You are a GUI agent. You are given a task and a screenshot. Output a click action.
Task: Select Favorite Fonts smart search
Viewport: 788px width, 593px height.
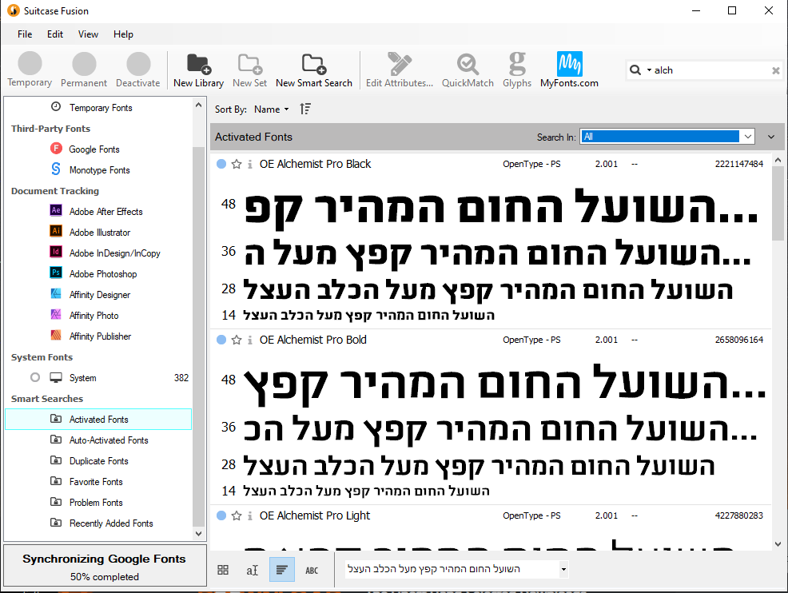[x=98, y=481]
